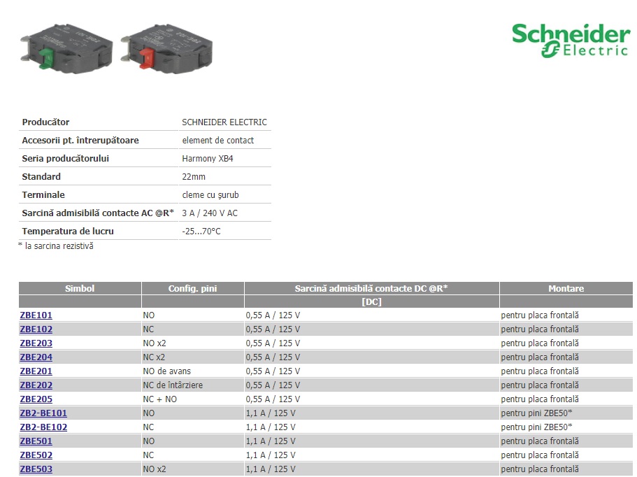Viewport: 637px width, 477px height.
Task: Open the ZBE503 product link
Action: pos(36,469)
